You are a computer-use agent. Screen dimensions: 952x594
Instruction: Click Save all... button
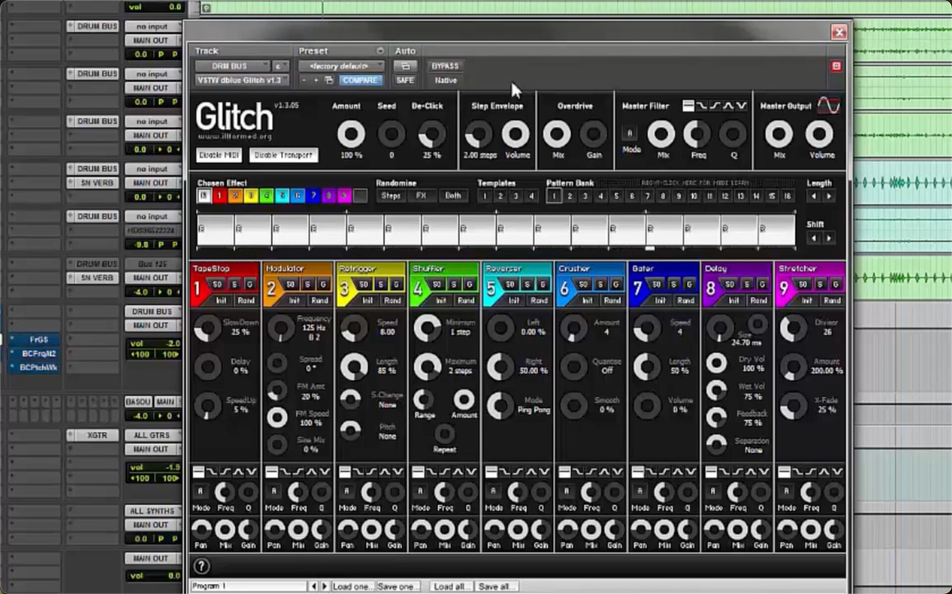497,586
